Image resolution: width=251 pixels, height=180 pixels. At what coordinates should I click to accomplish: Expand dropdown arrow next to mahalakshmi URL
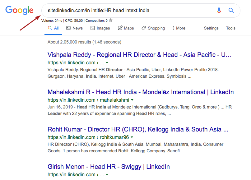(132, 100)
